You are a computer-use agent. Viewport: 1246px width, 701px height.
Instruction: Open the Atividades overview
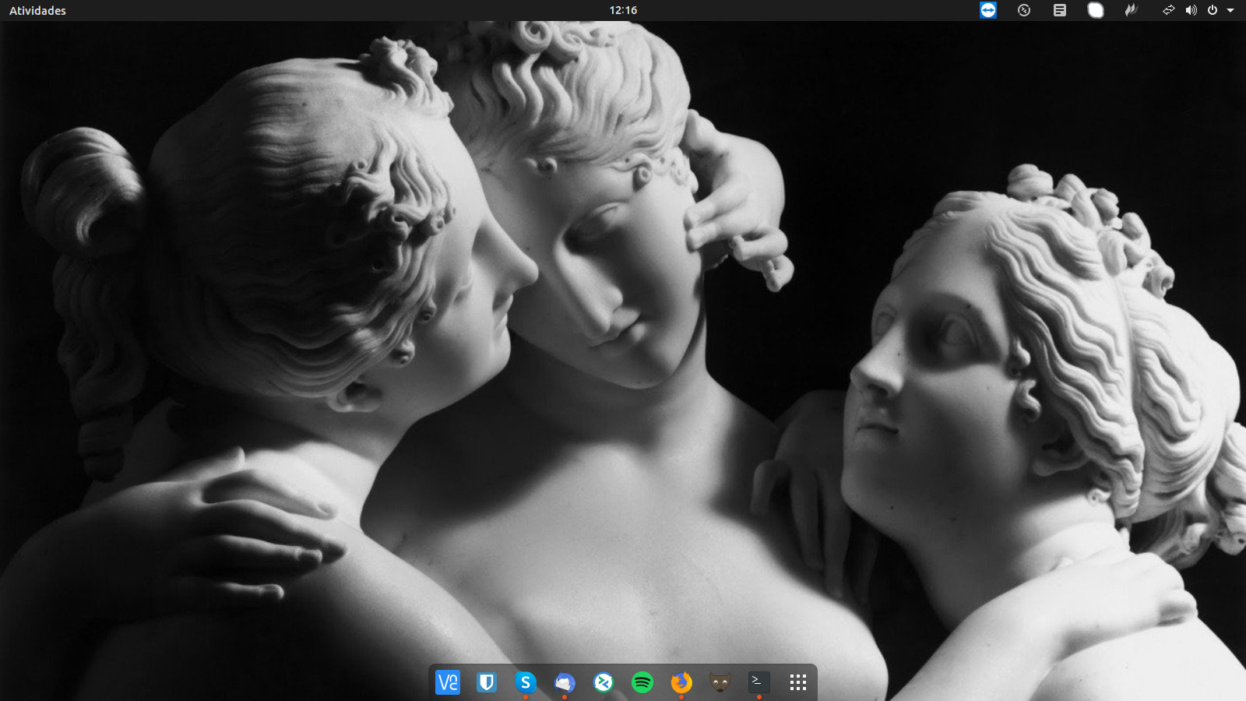[37, 10]
